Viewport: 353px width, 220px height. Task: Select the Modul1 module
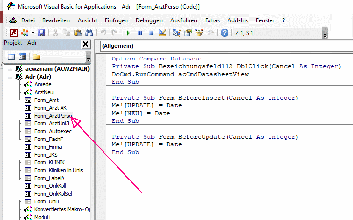click(43, 217)
